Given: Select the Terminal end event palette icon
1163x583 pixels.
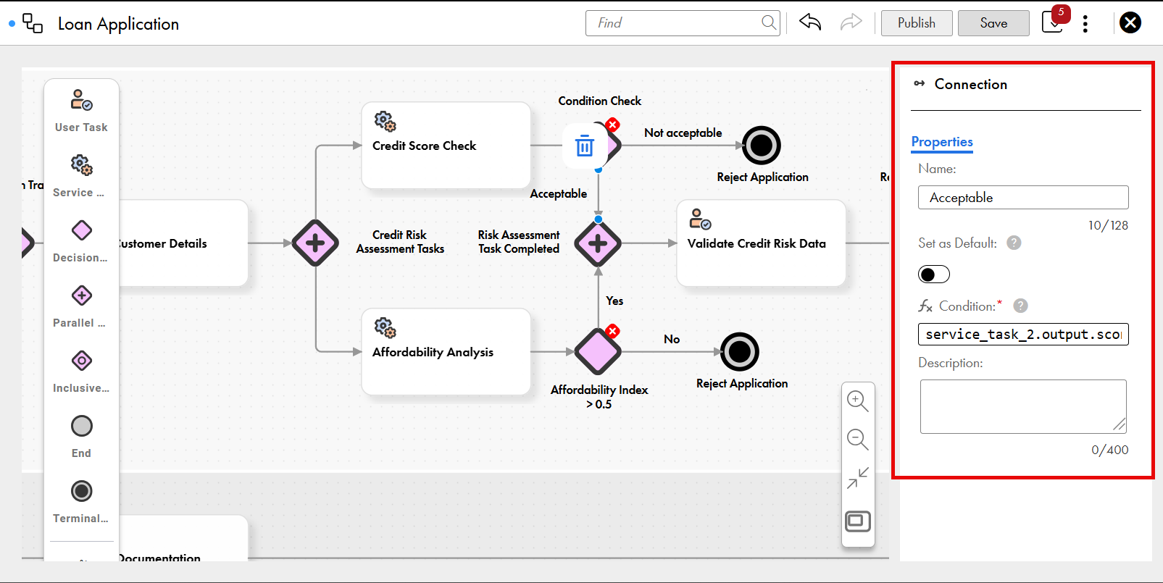Looking at the screenshot, I should point(81,491).
